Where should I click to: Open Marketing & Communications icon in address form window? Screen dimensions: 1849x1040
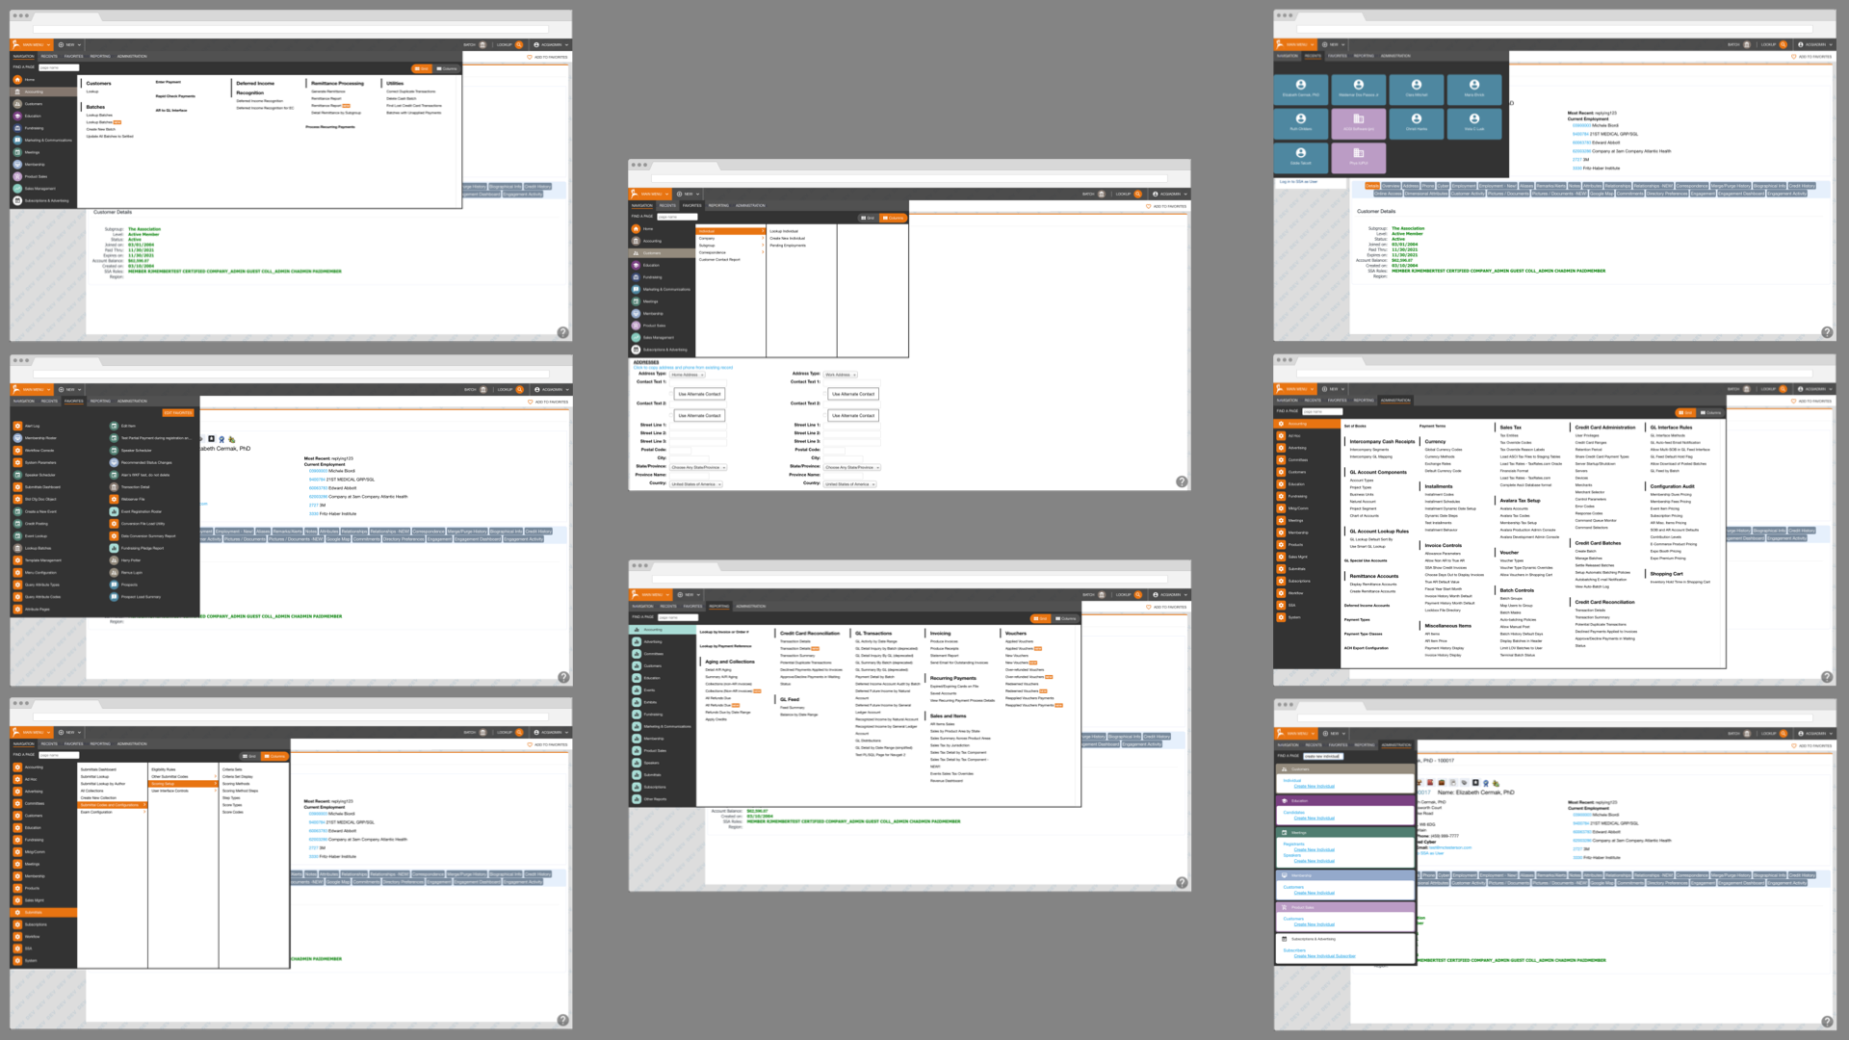click(x=636, y=289)
